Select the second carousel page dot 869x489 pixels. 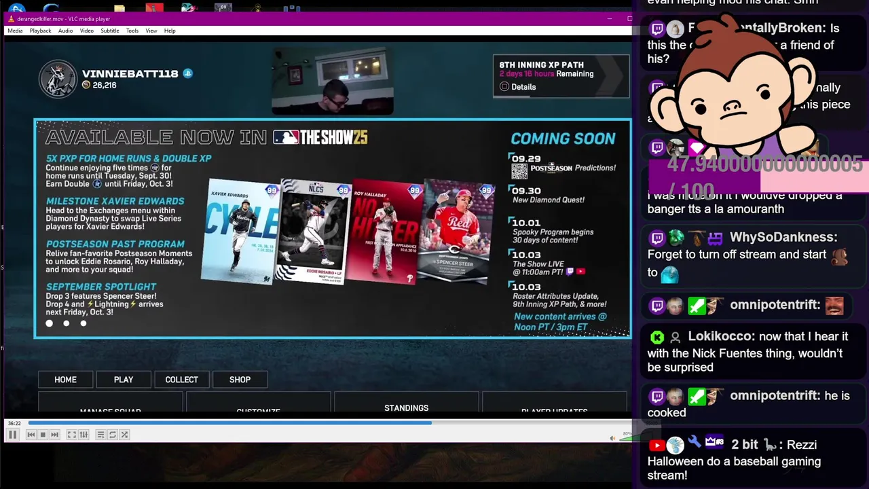pos(66,323)
